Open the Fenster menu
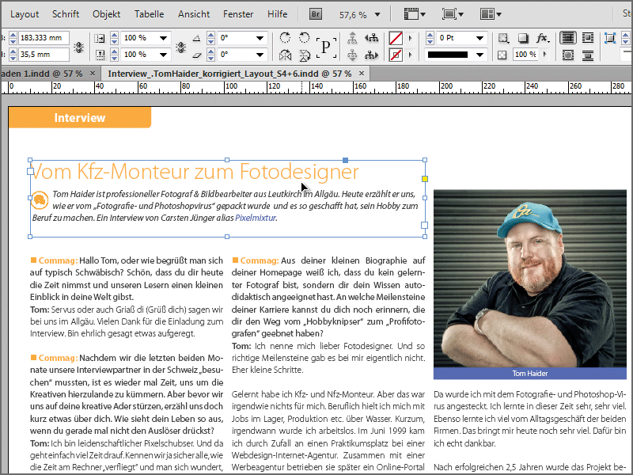 (x=238, y=14)
